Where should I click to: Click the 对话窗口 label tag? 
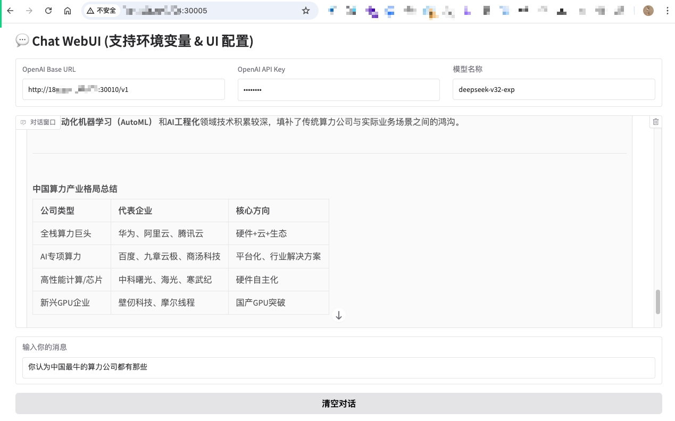pyautogui.click(x=38, y=122)
